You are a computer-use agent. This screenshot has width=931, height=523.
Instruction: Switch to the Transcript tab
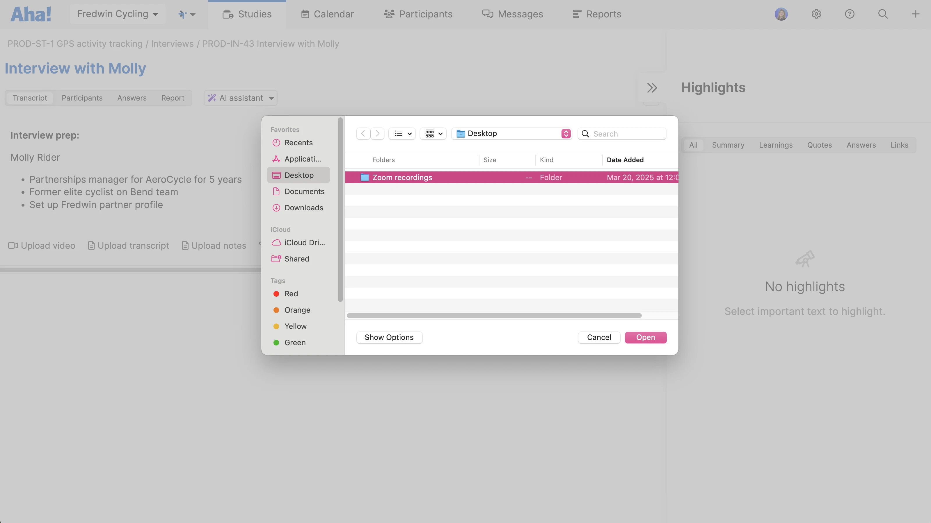pyautogui.click(x=30, y=98)
